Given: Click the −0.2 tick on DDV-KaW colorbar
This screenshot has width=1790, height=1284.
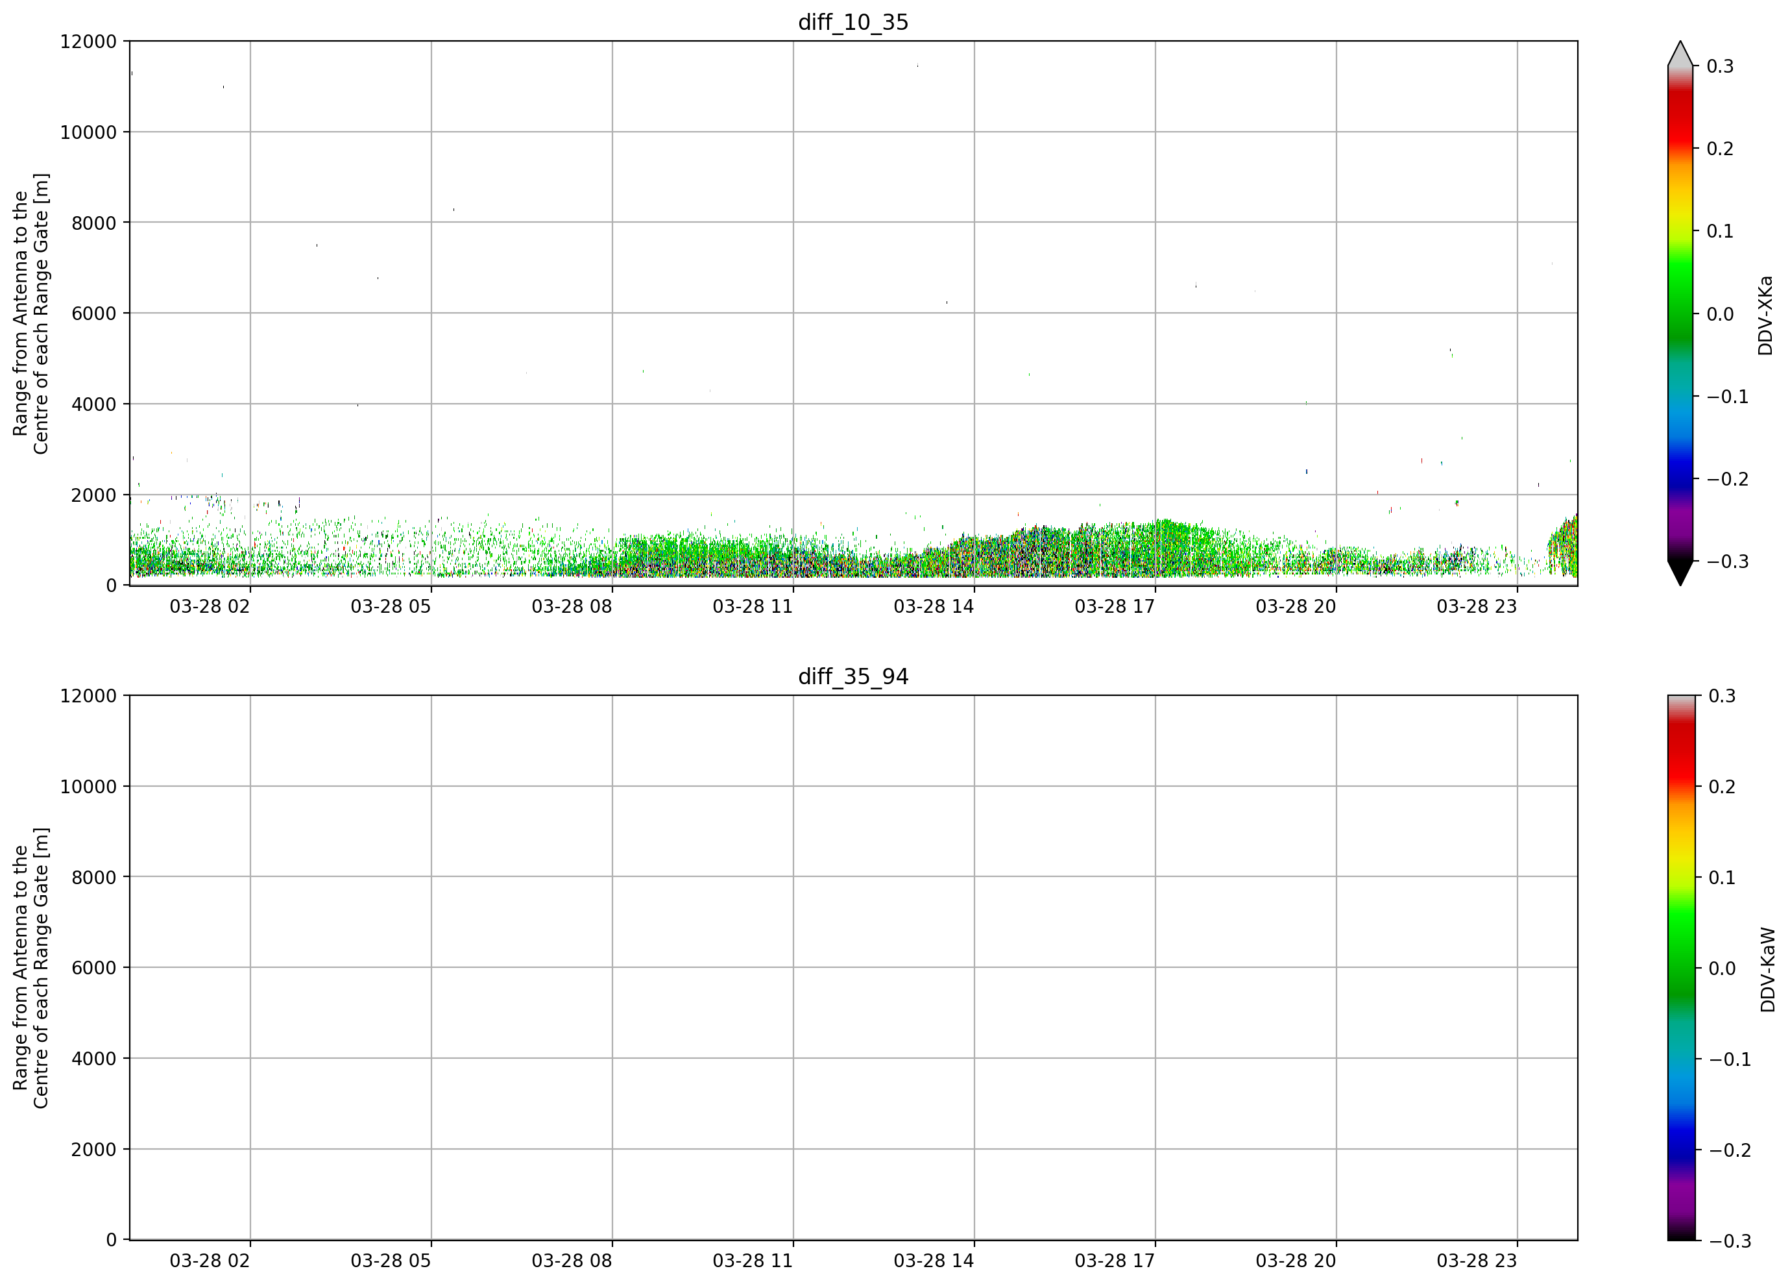Looking at the screenshot, I should coord(1729,1150).
